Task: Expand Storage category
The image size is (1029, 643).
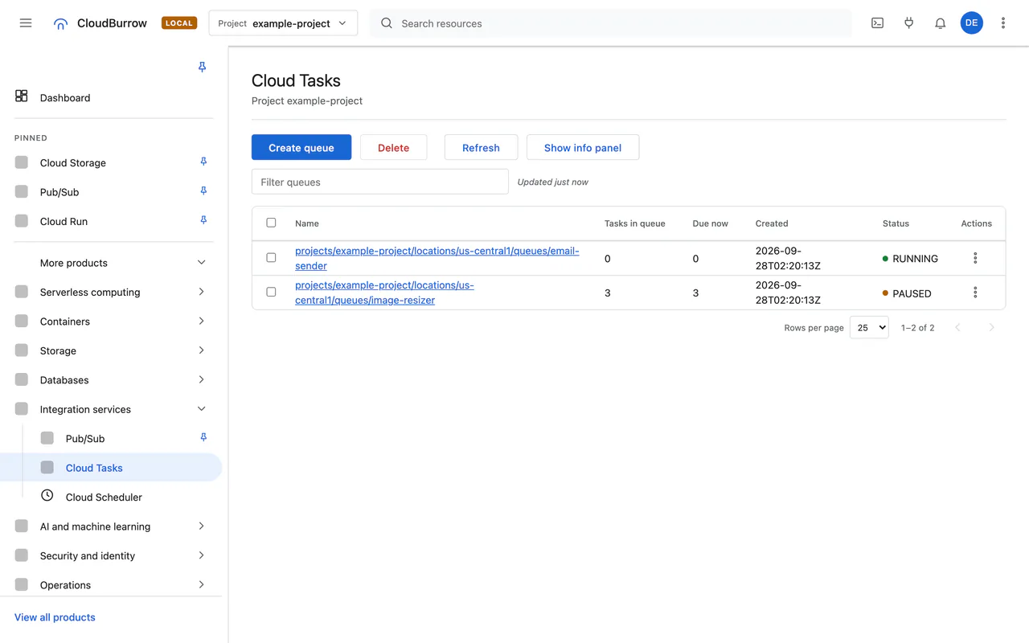Action: pyautogui.click(x=201, y=350)
